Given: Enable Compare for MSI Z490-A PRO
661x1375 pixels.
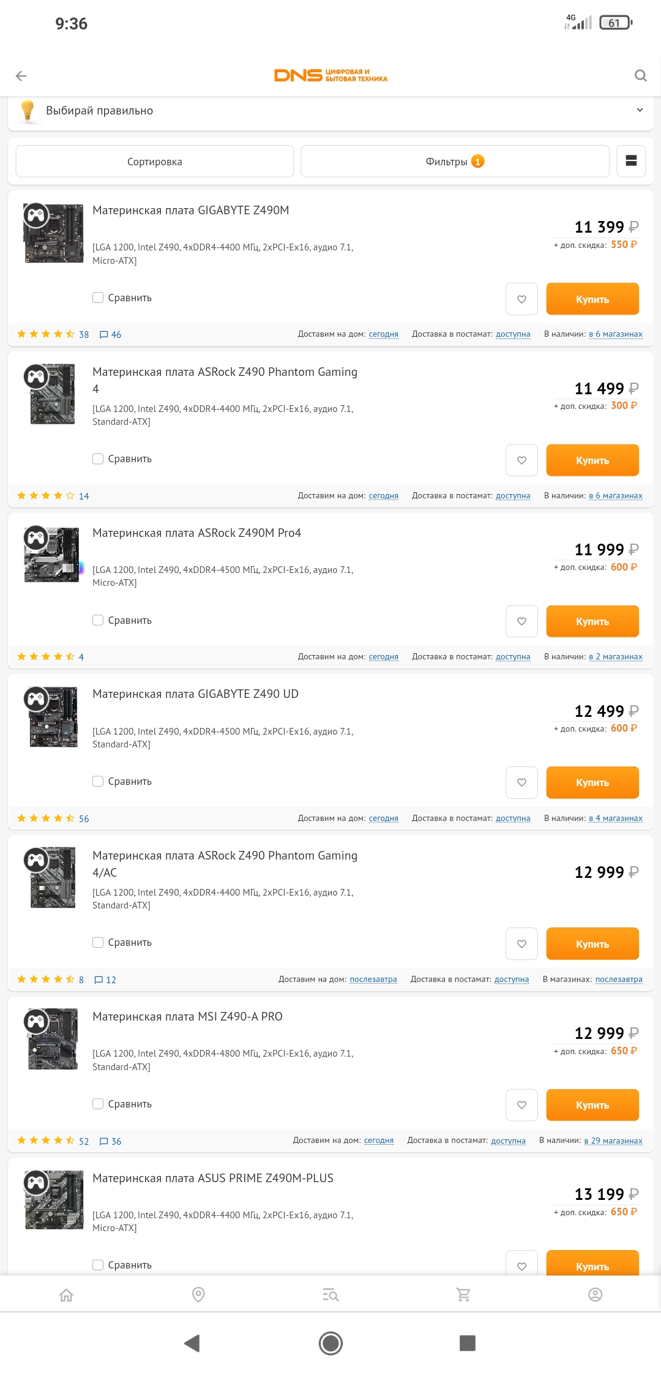Looking at the screenshot, I should pos(98,1104).
